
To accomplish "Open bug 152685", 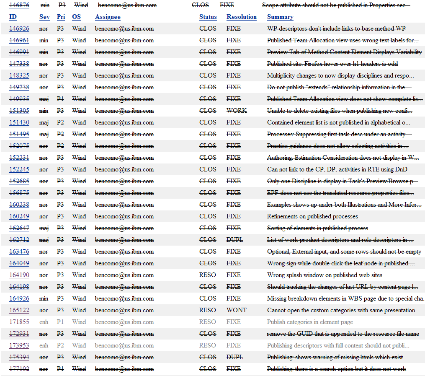I will [19, 181].
